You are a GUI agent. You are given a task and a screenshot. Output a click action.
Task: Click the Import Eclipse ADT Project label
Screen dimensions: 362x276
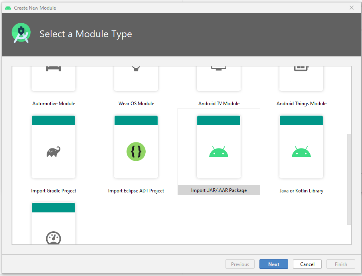coord(136,191)
